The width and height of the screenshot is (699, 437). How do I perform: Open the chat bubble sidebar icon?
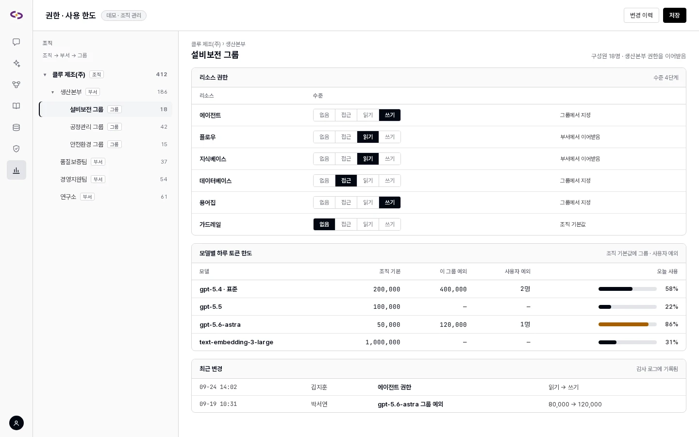pyautogui.click(x=17, y=42)
